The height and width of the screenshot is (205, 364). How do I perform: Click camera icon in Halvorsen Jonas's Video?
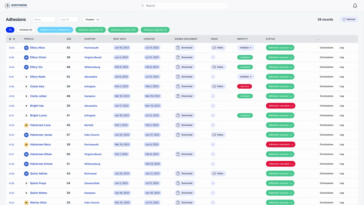pos(214,135)
